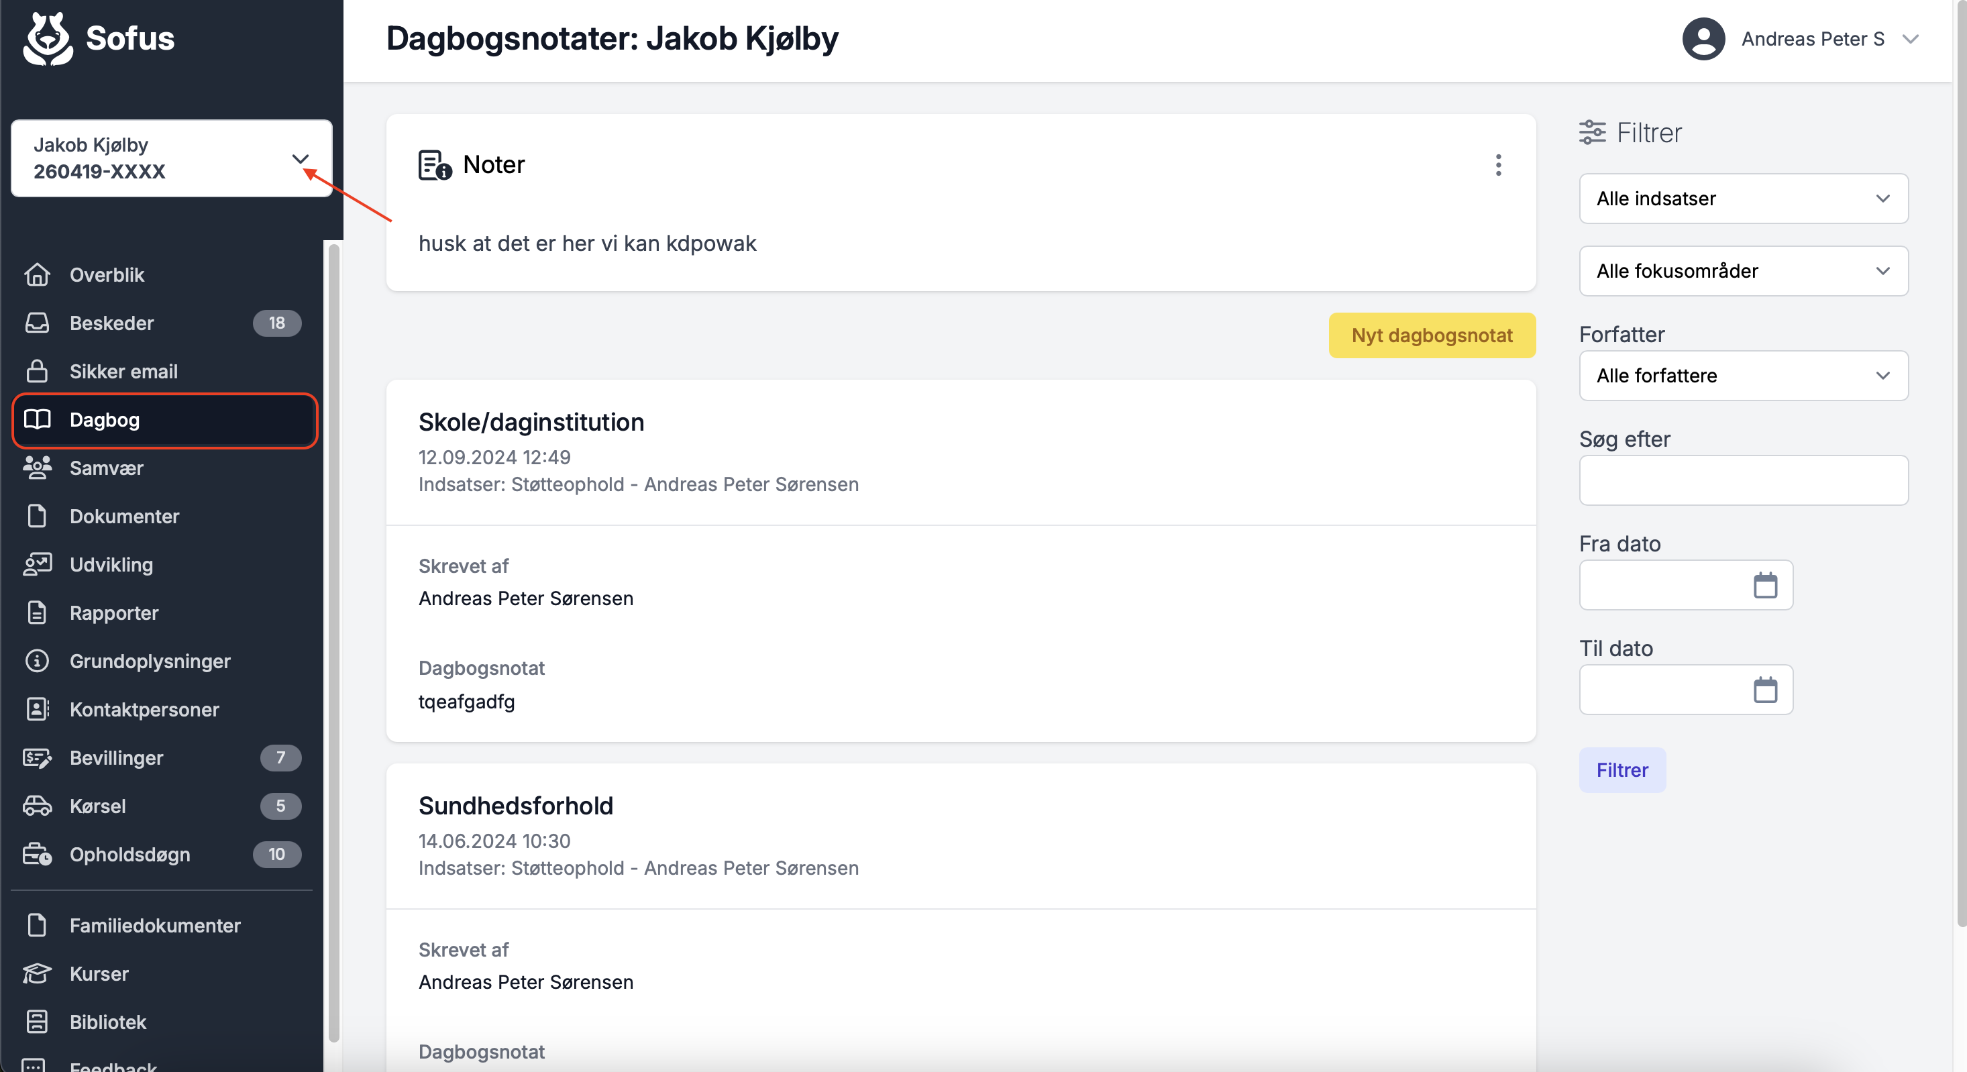This screenshot has height=1072, width=1967.
Task: Click the Overblik home icon
Action: pos(37,275)
